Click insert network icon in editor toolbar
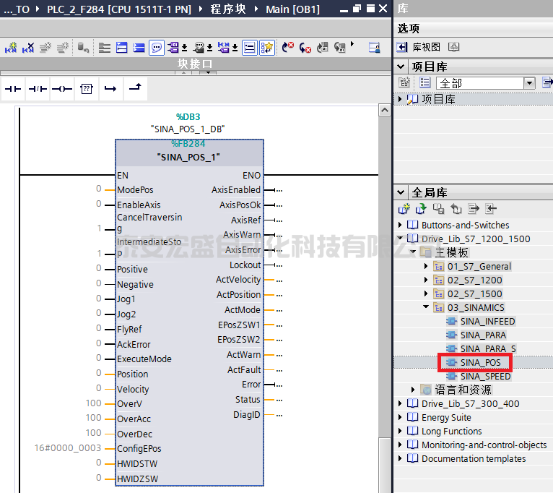Viewport: 553px width, 493px height. [x=12, y=48]
